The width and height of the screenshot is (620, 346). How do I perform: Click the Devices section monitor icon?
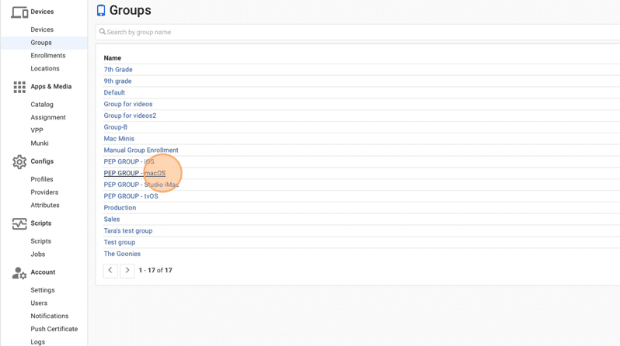19,12
